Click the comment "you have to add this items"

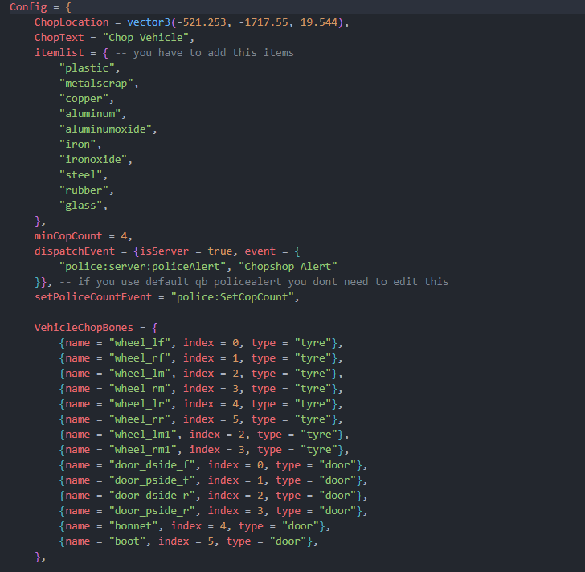(214, 52)
